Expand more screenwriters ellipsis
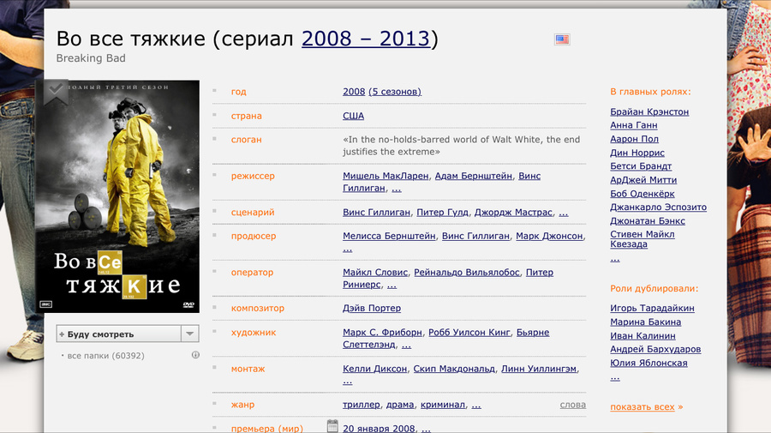 pos(564,212)
